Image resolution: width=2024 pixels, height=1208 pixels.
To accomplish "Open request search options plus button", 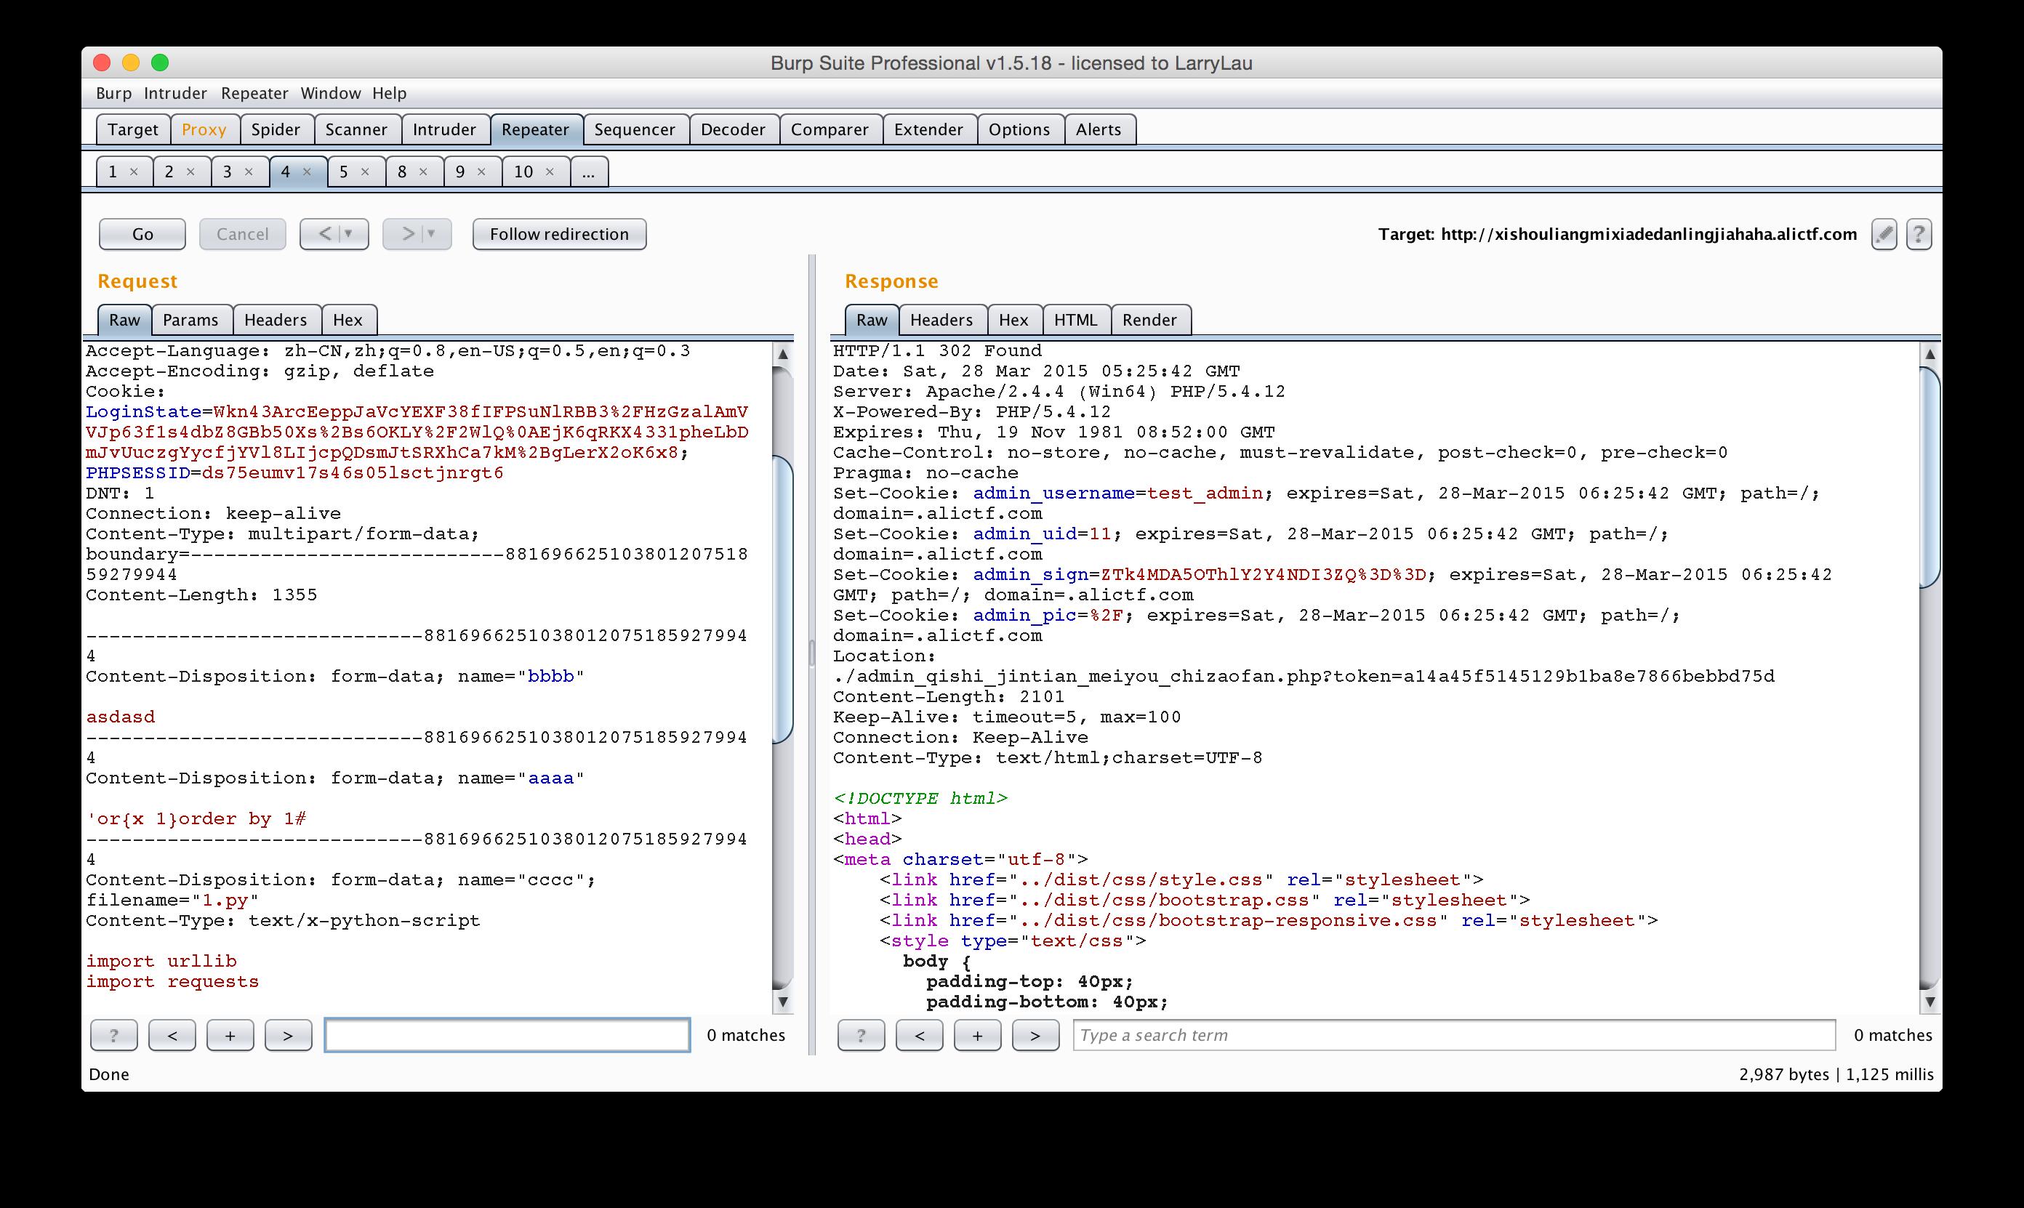I will (230, 1036).
